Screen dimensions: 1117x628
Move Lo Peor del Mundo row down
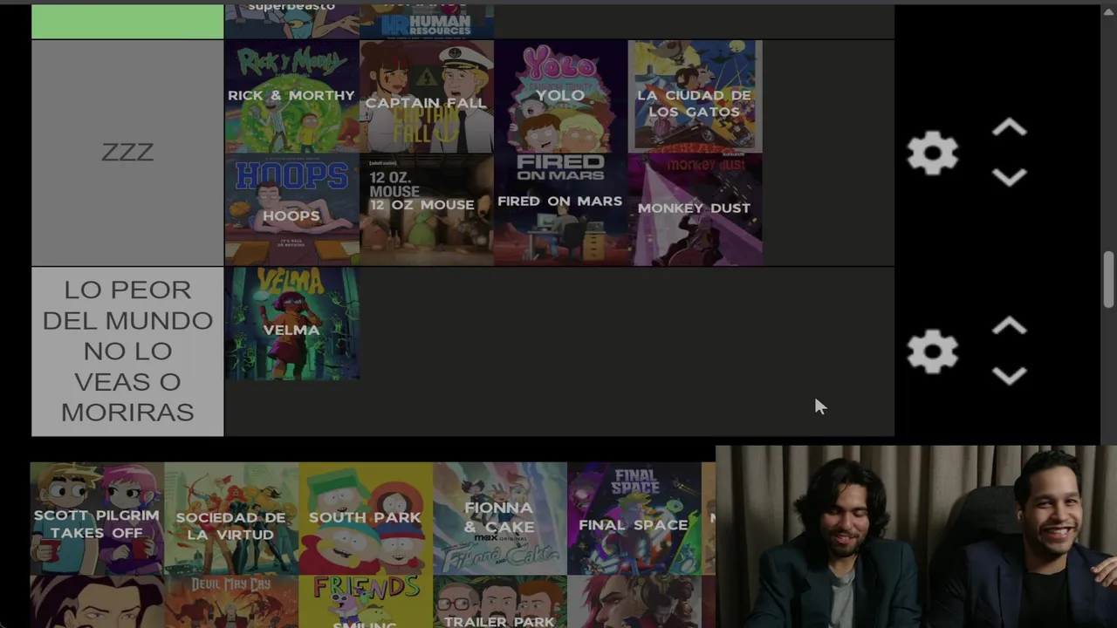[1009, 376]
